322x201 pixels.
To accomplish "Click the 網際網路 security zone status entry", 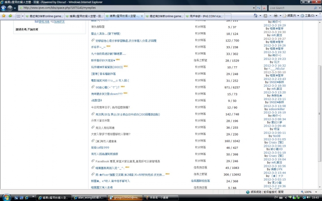I will point(265,192).
